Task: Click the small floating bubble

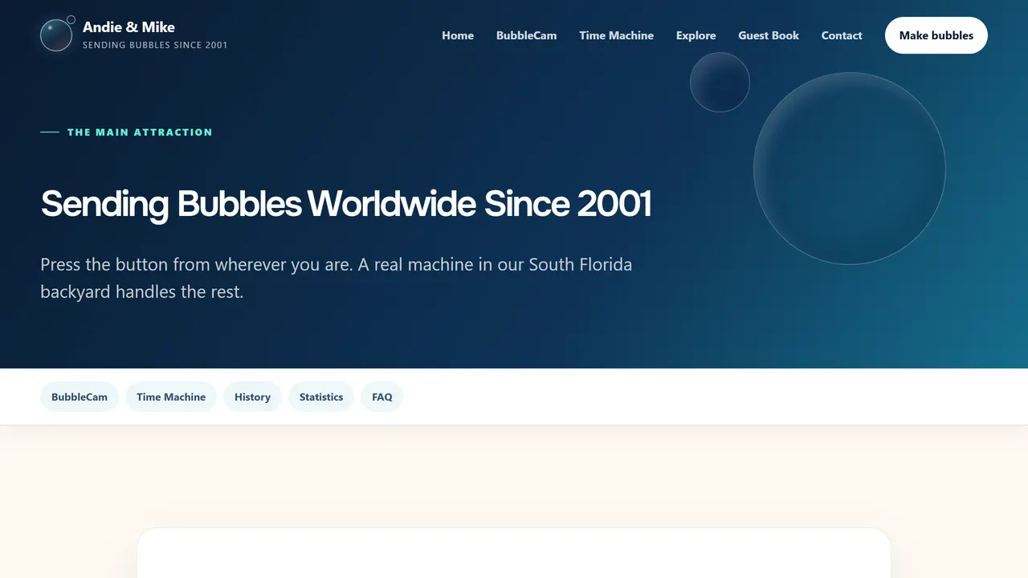Action: pos(720,82)
